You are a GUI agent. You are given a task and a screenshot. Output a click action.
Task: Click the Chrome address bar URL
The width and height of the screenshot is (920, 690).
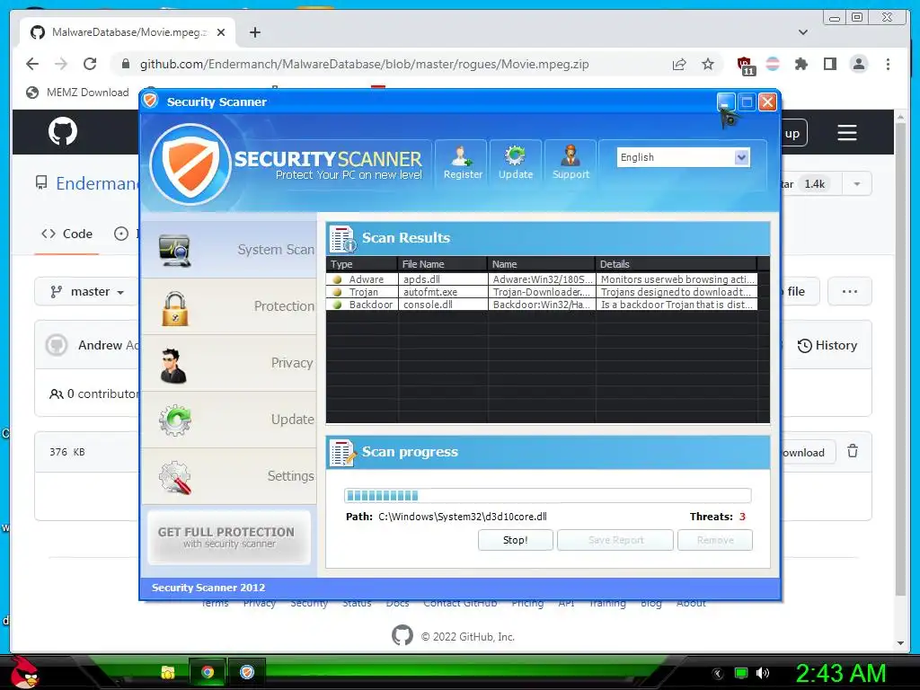pos(365,64)
